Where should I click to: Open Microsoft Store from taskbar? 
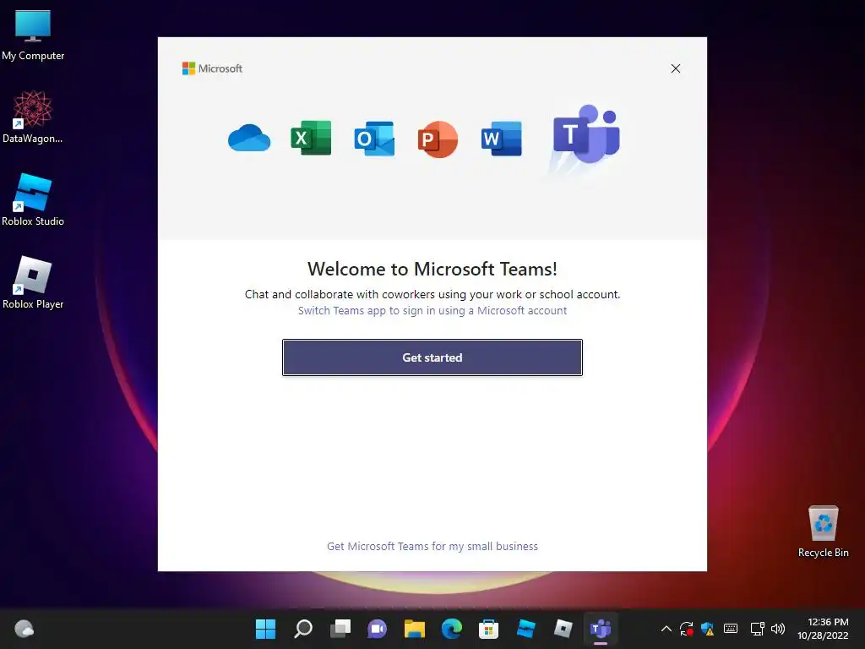pyautogui.click(x=488, y=629)
